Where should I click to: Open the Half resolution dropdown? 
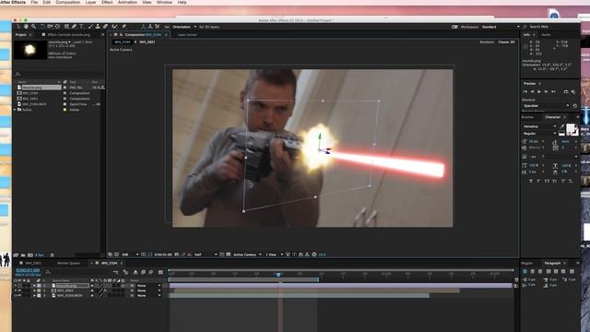[x=206, y=255]
